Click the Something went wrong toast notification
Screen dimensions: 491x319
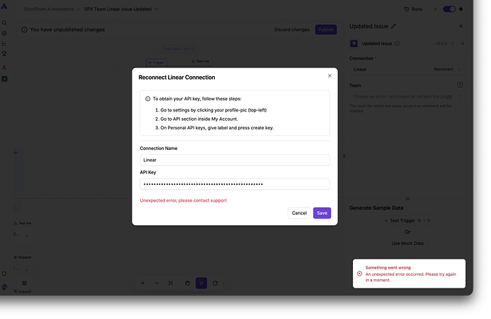[x=409, y=274]
